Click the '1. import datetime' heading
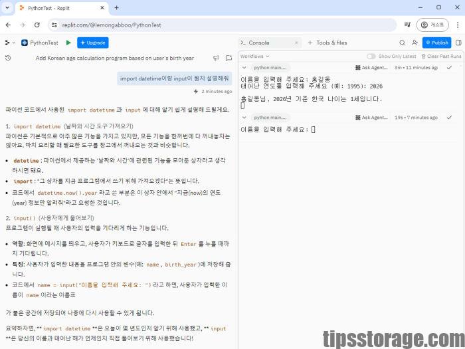Viewport: 465px width, 349px height. point(69,126)
